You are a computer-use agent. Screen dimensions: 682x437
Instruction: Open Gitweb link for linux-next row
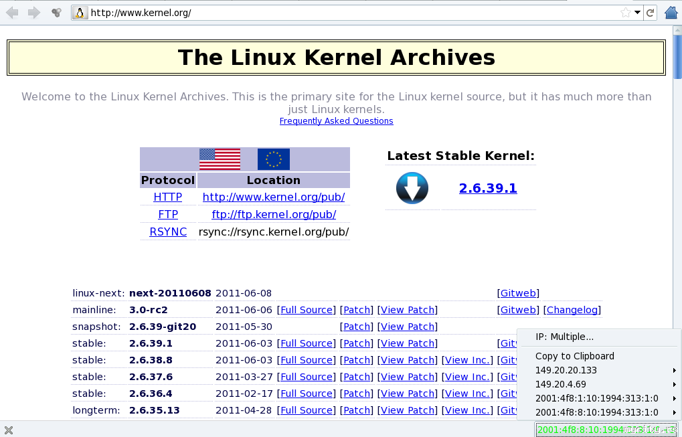tap(518, 293)
